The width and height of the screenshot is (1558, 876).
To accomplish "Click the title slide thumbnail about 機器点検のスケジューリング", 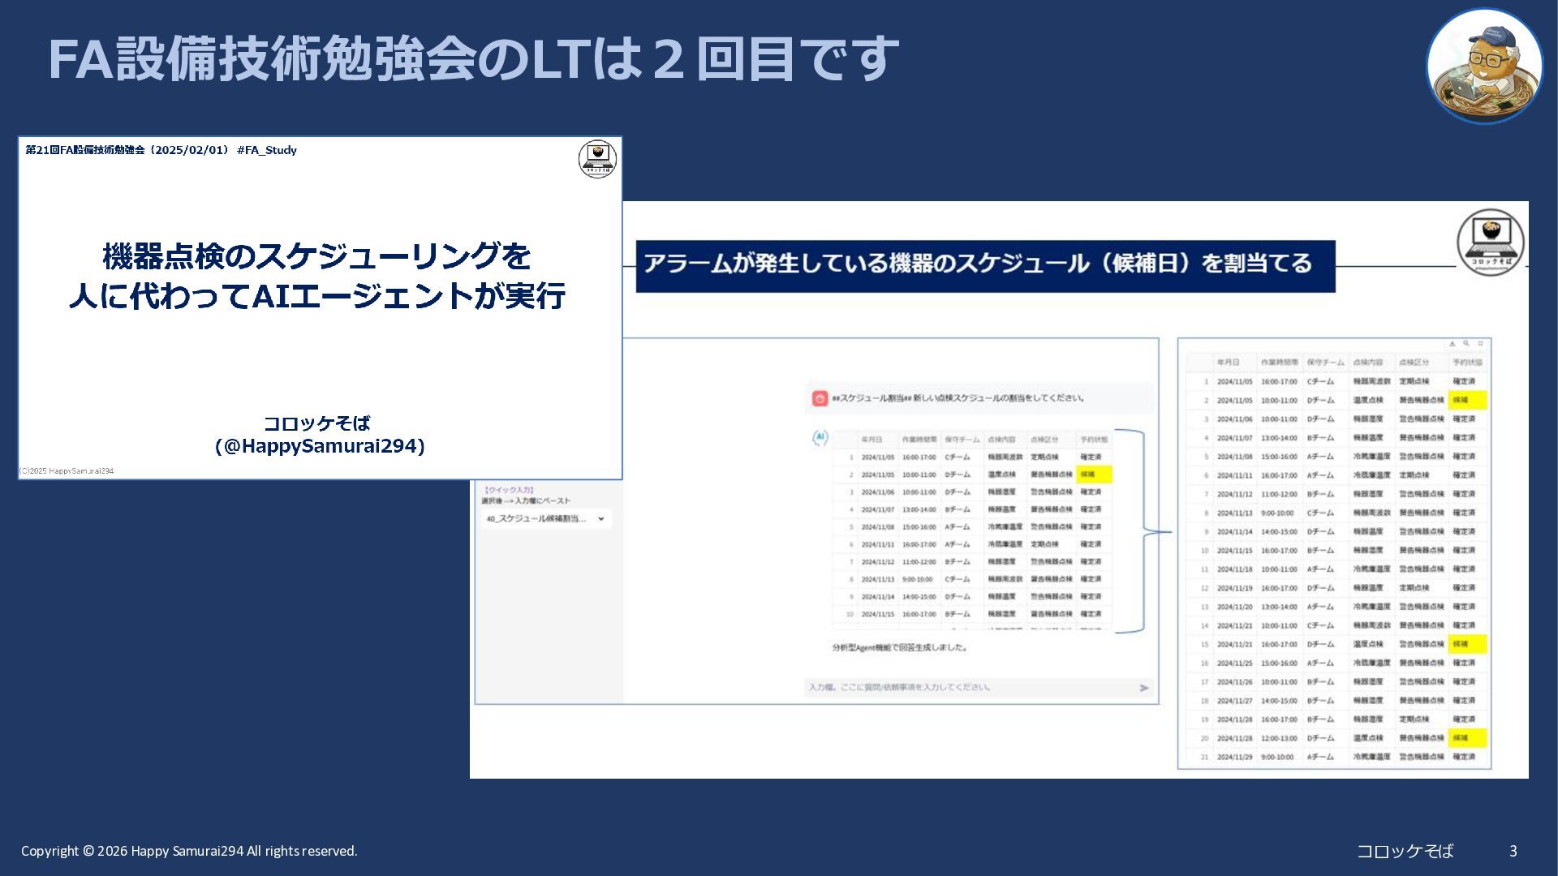I will tap(320, 308).
